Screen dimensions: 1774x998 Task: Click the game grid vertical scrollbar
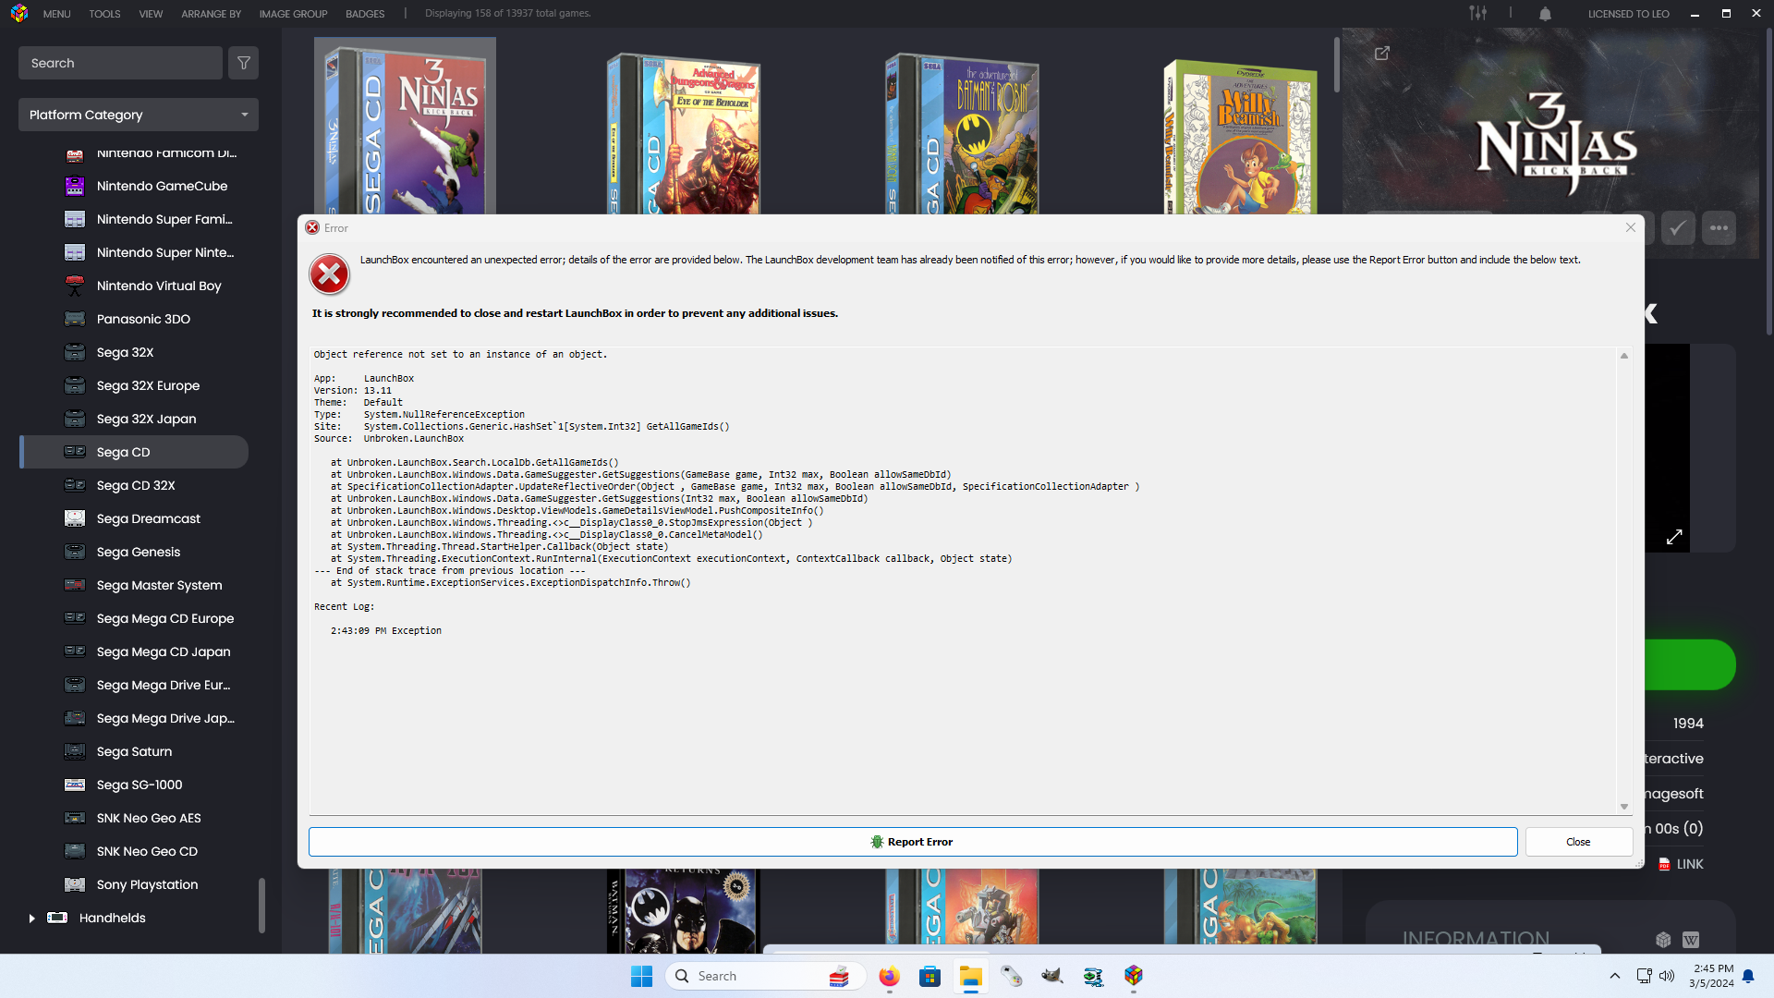[1336, 65]
